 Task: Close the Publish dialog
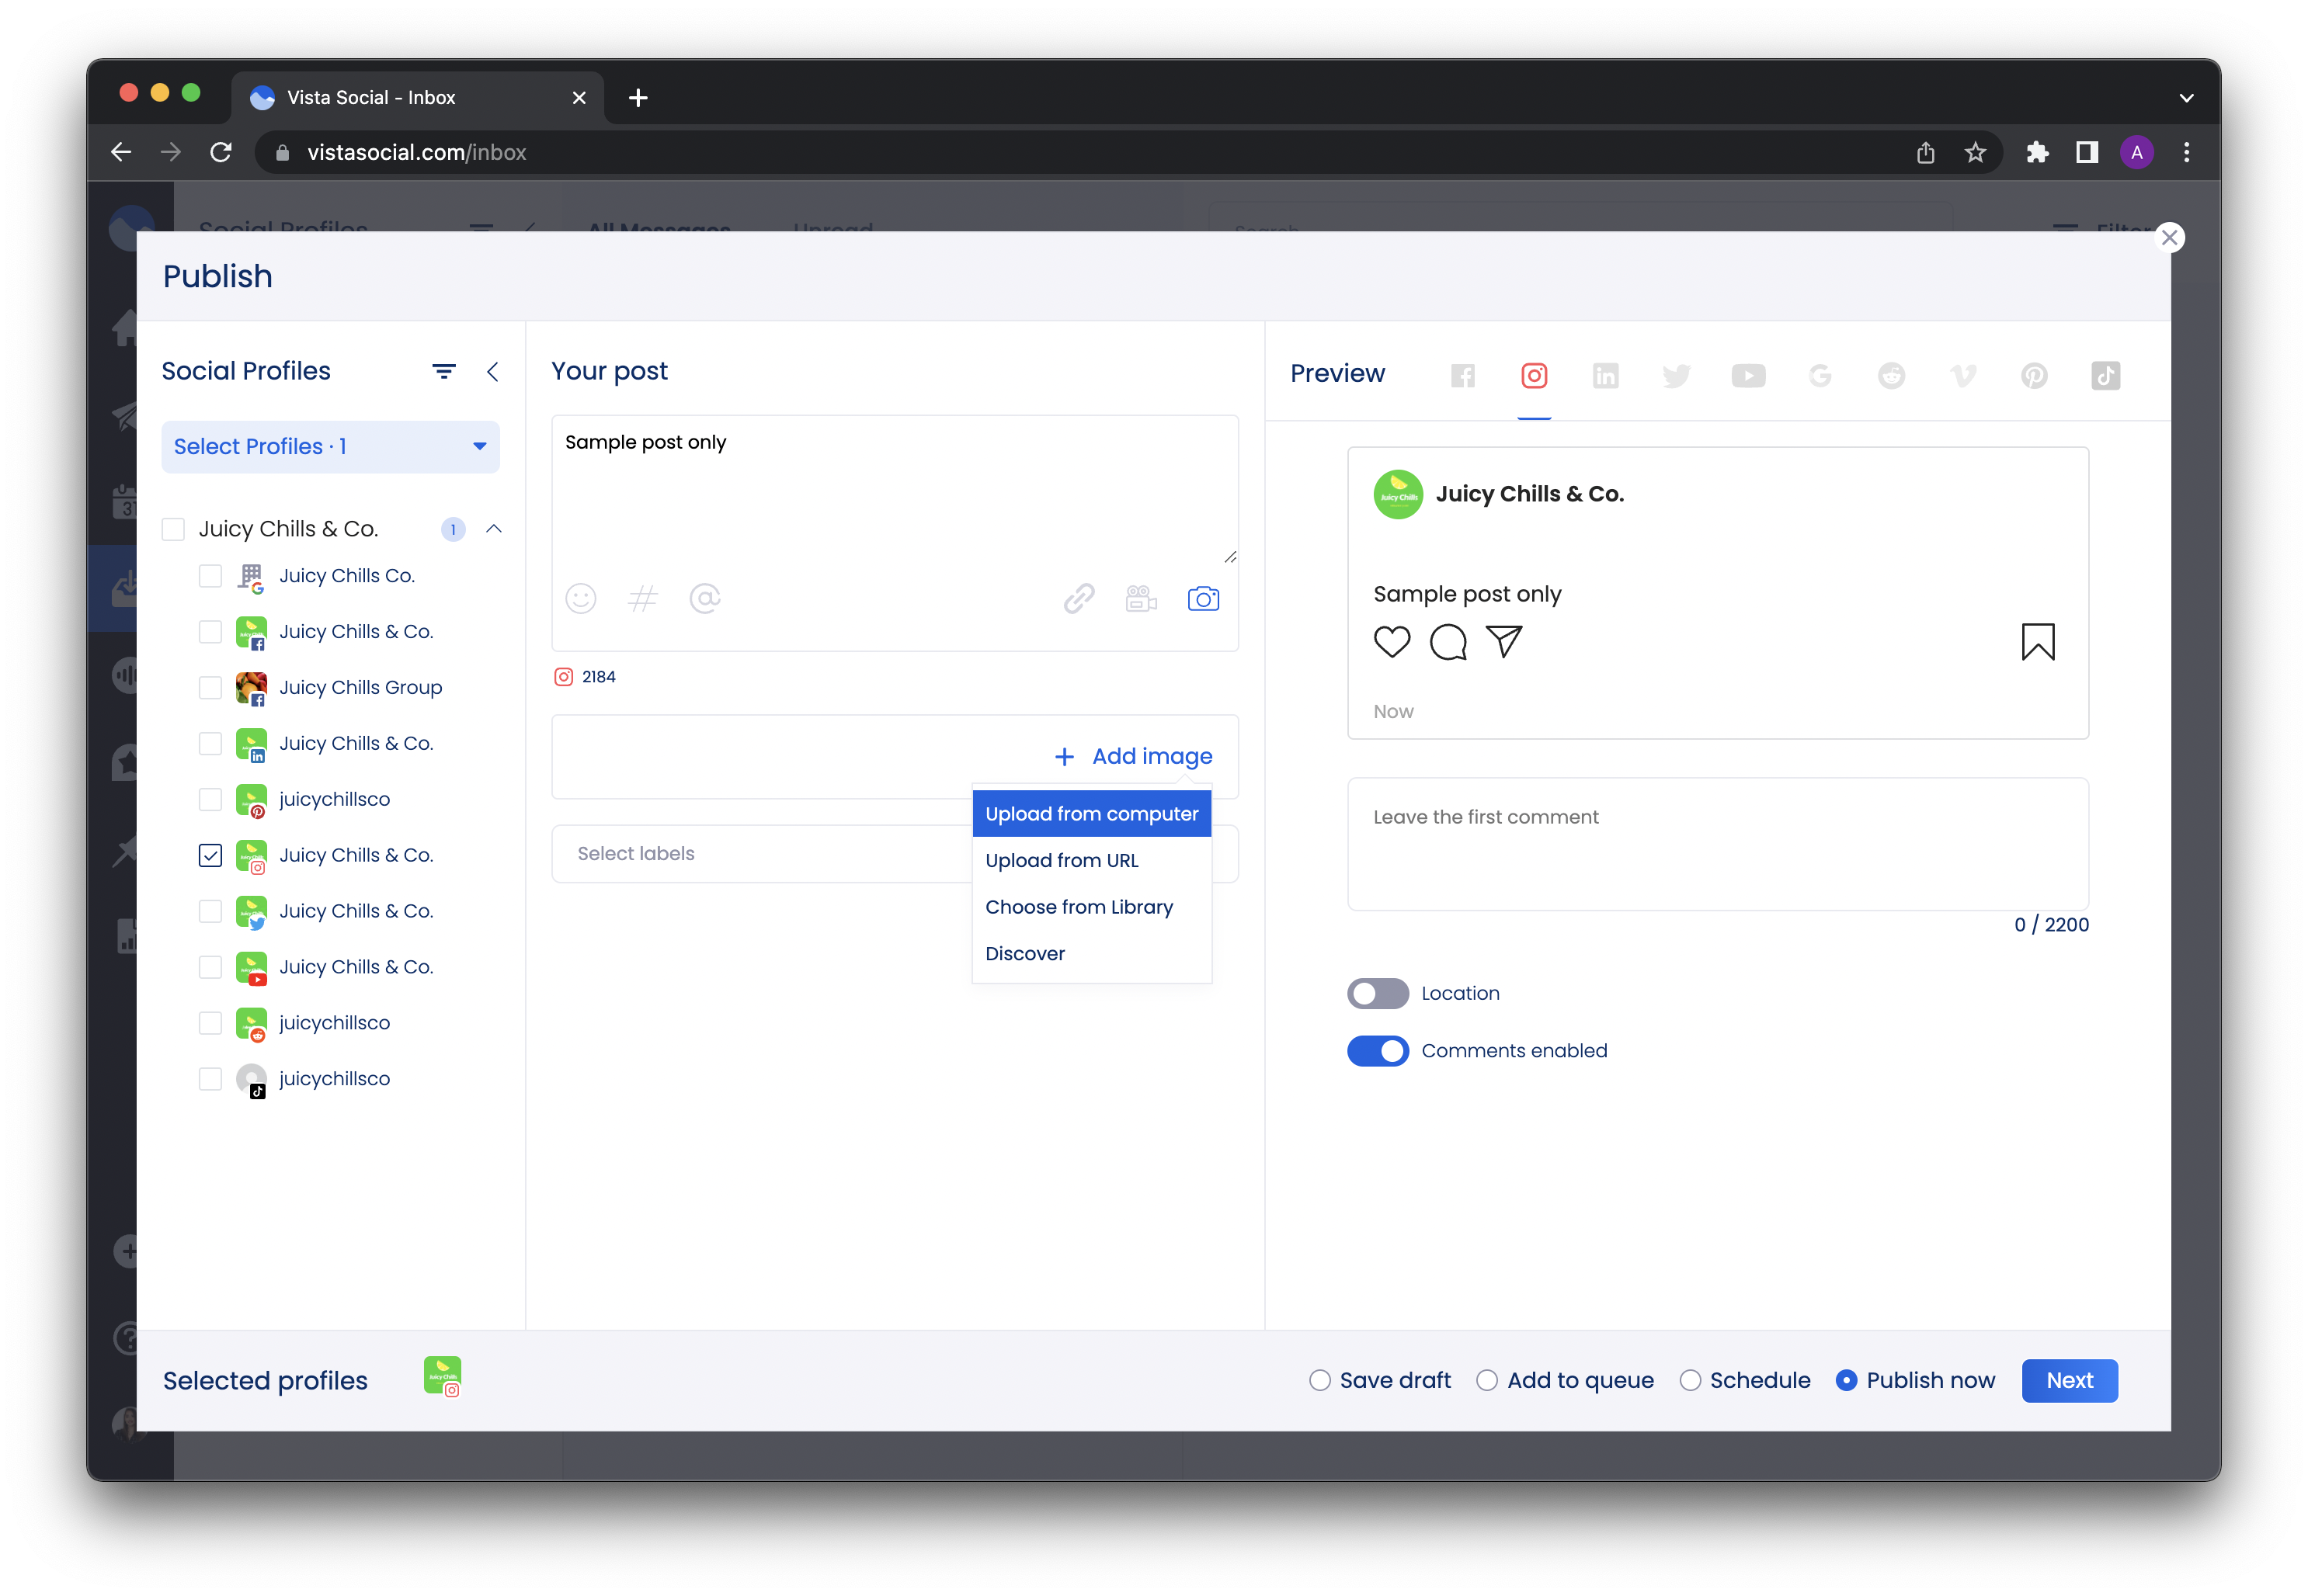[2169, 238]
